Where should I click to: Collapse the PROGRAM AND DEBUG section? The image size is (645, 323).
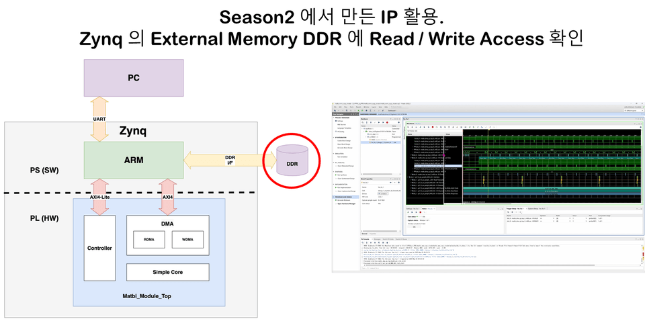pos(334,197)
